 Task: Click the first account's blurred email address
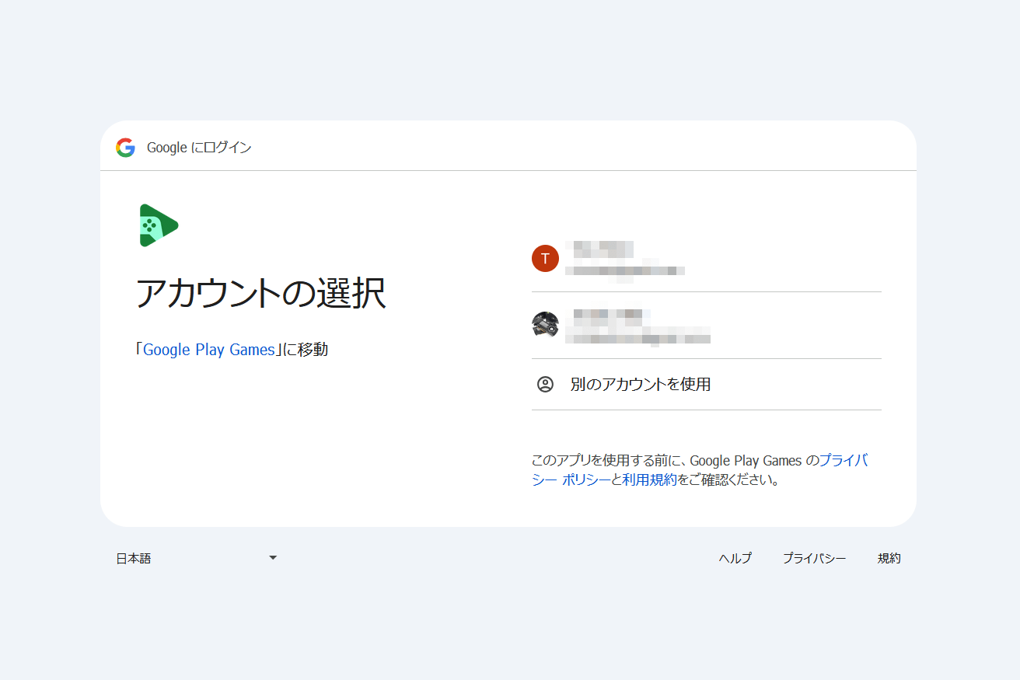pos(624,270)
